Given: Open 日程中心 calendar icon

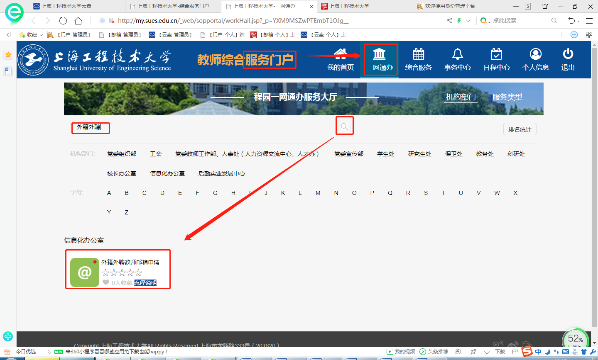Looking at the screenshot, I should tap(496, 54).
